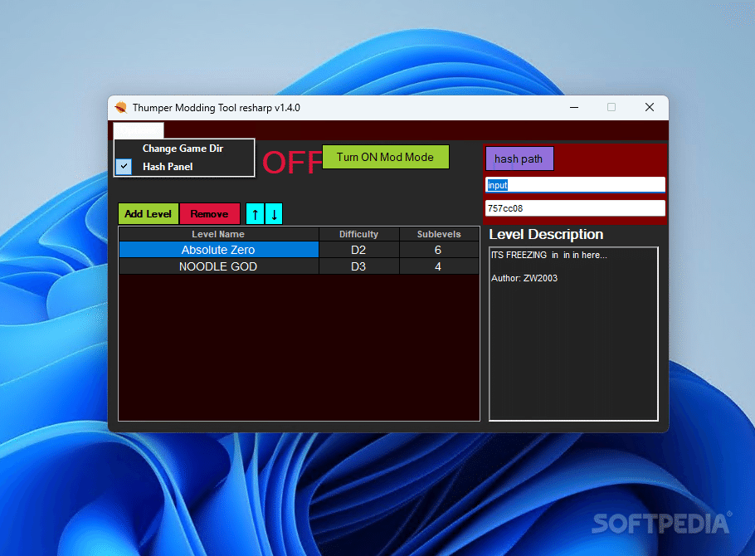Click the Sublevels column header

pos(439,234)
